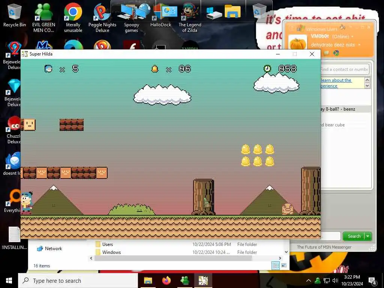Click the down arrow of Messenger notice scrollbar

click(367, 86)
